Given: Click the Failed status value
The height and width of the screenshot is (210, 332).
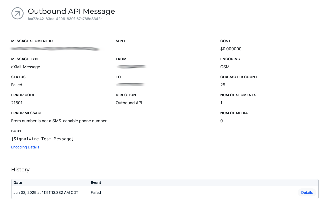Looking at the screenshot, I should (17, 85).
